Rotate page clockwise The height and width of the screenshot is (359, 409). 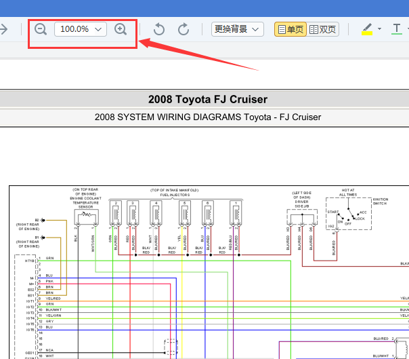[184, 29]
